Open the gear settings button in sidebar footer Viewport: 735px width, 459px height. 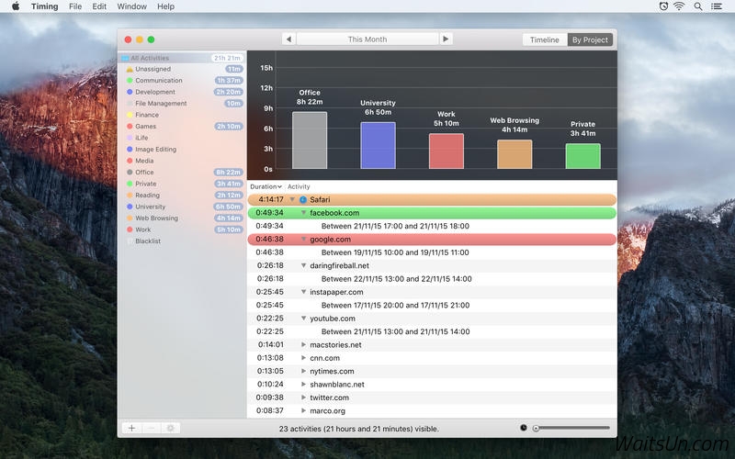[171, 428]
